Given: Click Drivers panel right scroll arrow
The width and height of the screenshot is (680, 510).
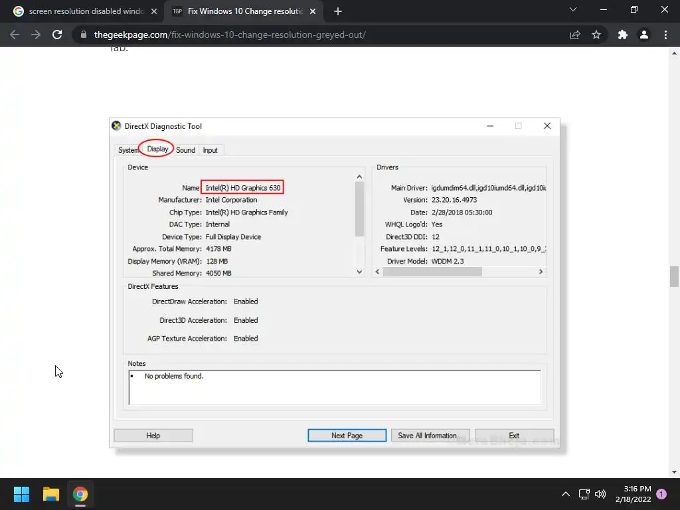Looking at the screenshot, I should (541, 272).
